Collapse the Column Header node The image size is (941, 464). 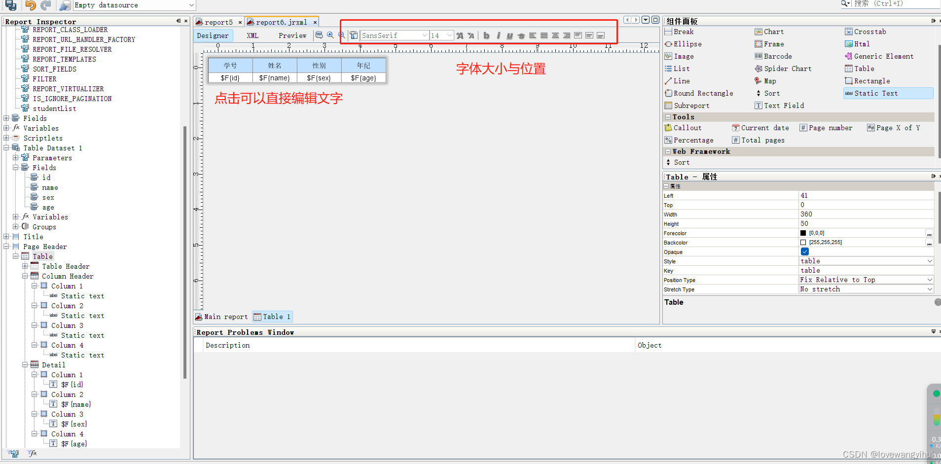click(x=25, y=276)
